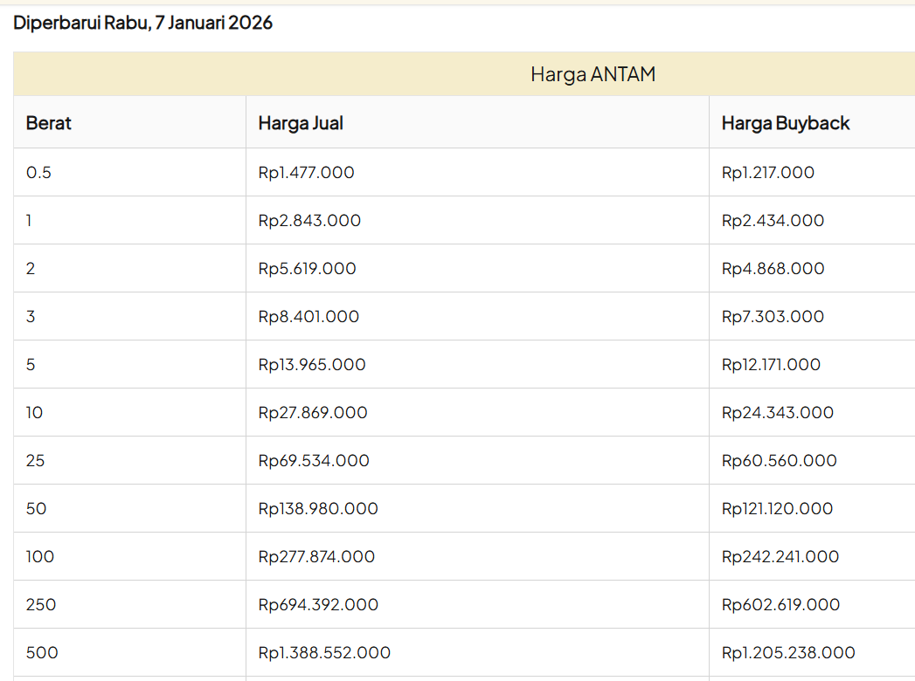Click the Berat column header
This screenshot has width=915, height=681.
click(x=49, y=123)
